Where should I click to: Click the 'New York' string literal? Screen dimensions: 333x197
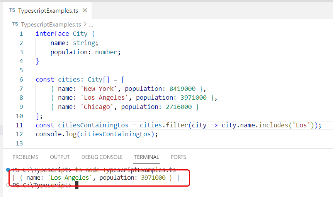coord(99,88)
